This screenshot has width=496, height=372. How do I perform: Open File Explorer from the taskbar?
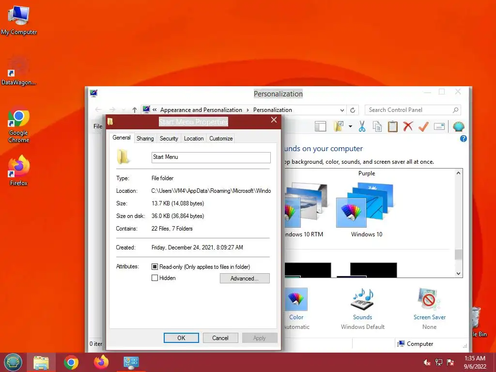(41, 362)
